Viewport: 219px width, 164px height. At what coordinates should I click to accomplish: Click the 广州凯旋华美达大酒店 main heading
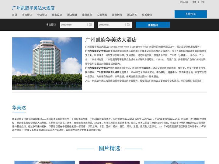111,40
